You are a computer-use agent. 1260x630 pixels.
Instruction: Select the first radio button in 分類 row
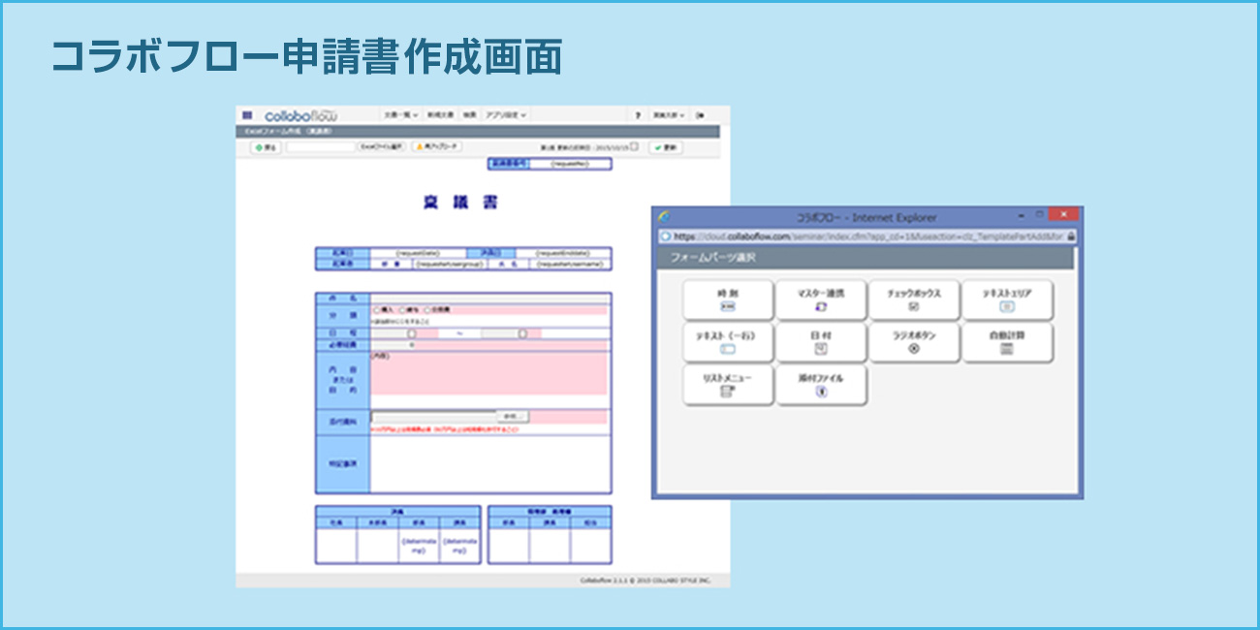click(x=377, y=310)
